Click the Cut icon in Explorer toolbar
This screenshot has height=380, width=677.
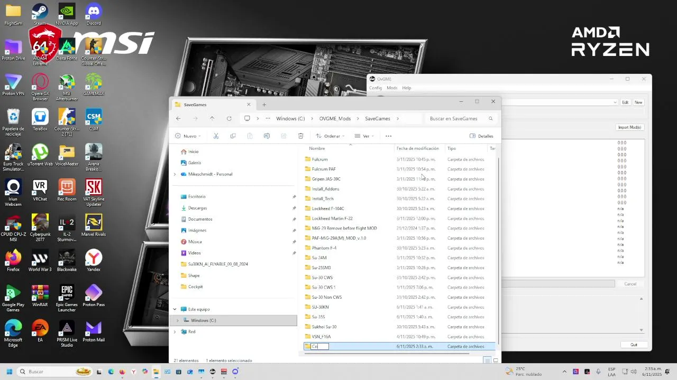pos(216,136)
